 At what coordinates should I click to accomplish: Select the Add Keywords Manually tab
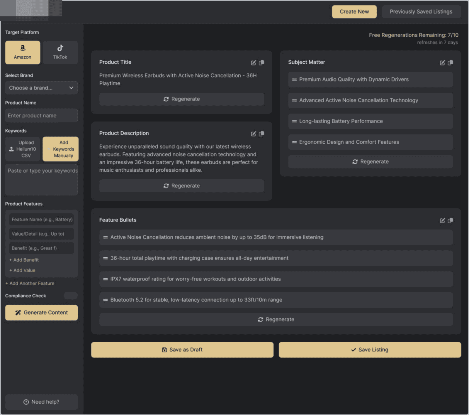point(61,149)
